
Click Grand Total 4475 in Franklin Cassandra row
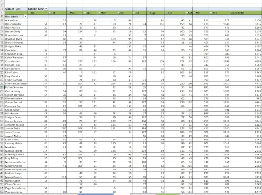pos(246,84)
